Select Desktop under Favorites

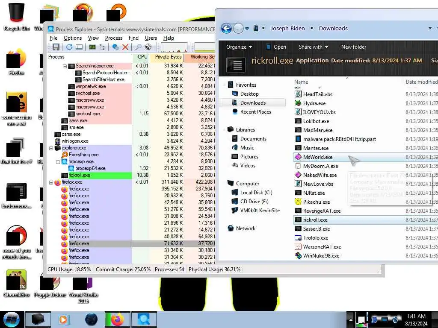(x=249, y=94)
